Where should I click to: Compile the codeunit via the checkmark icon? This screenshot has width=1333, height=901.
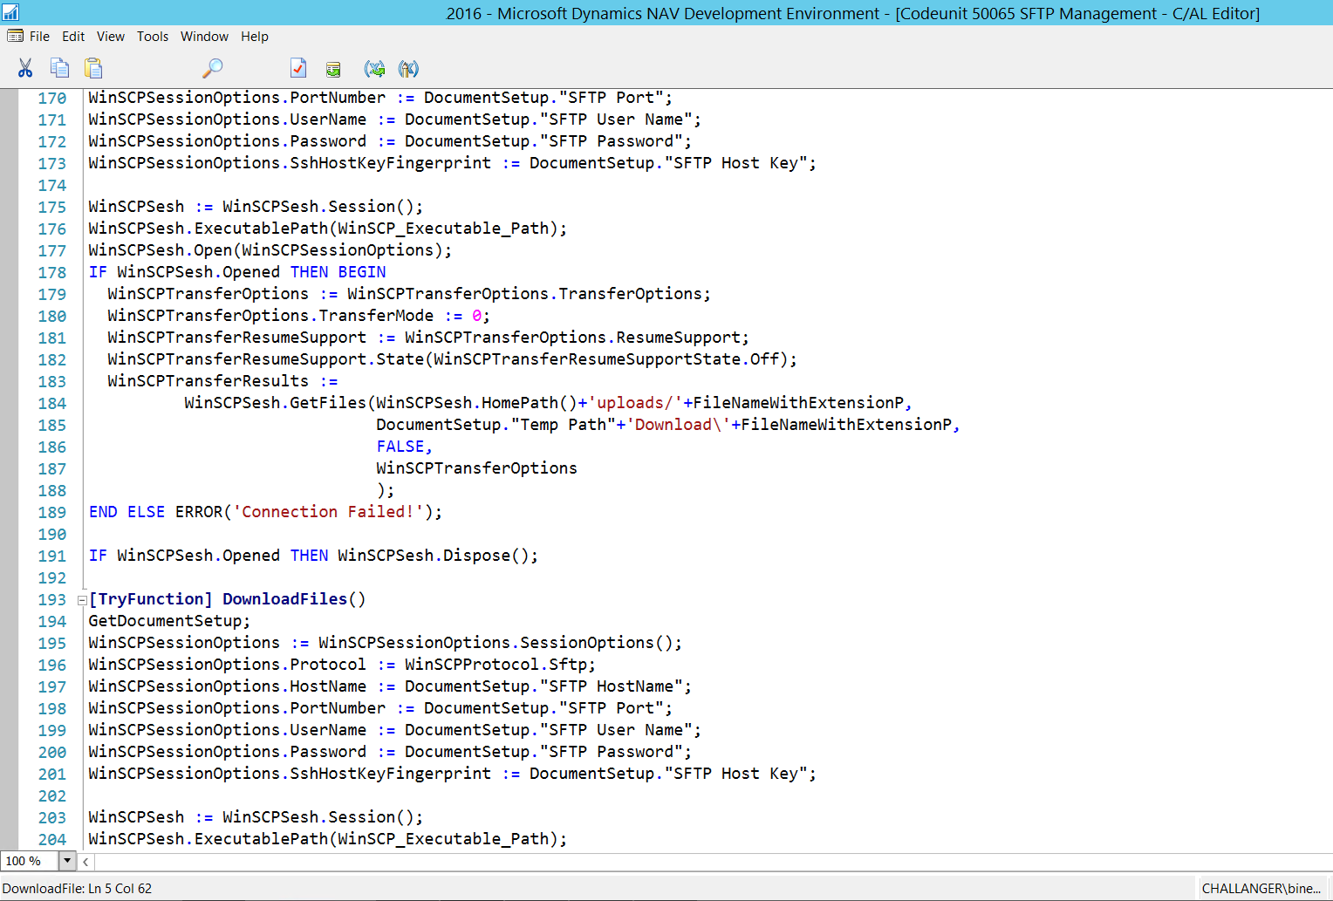pos(298,68)
